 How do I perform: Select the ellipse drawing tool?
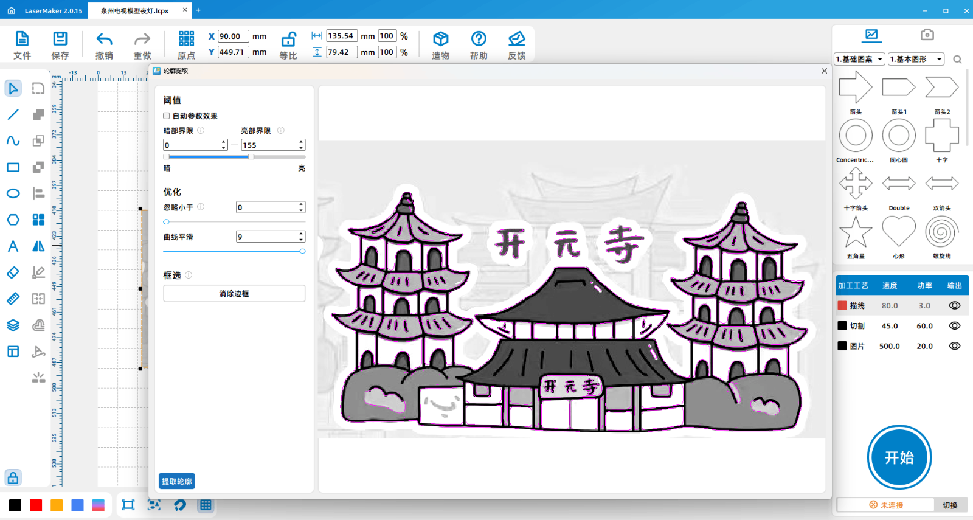tap(13, 193)
